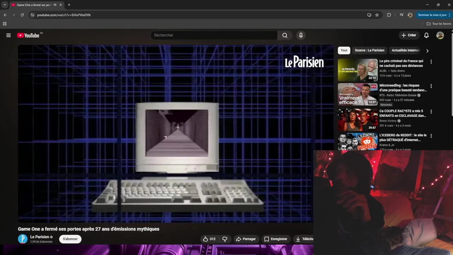Open media controls icon in toolbar
Image resolution: width=453 pixels, height=255 pixels.
(x=401, y=15)
